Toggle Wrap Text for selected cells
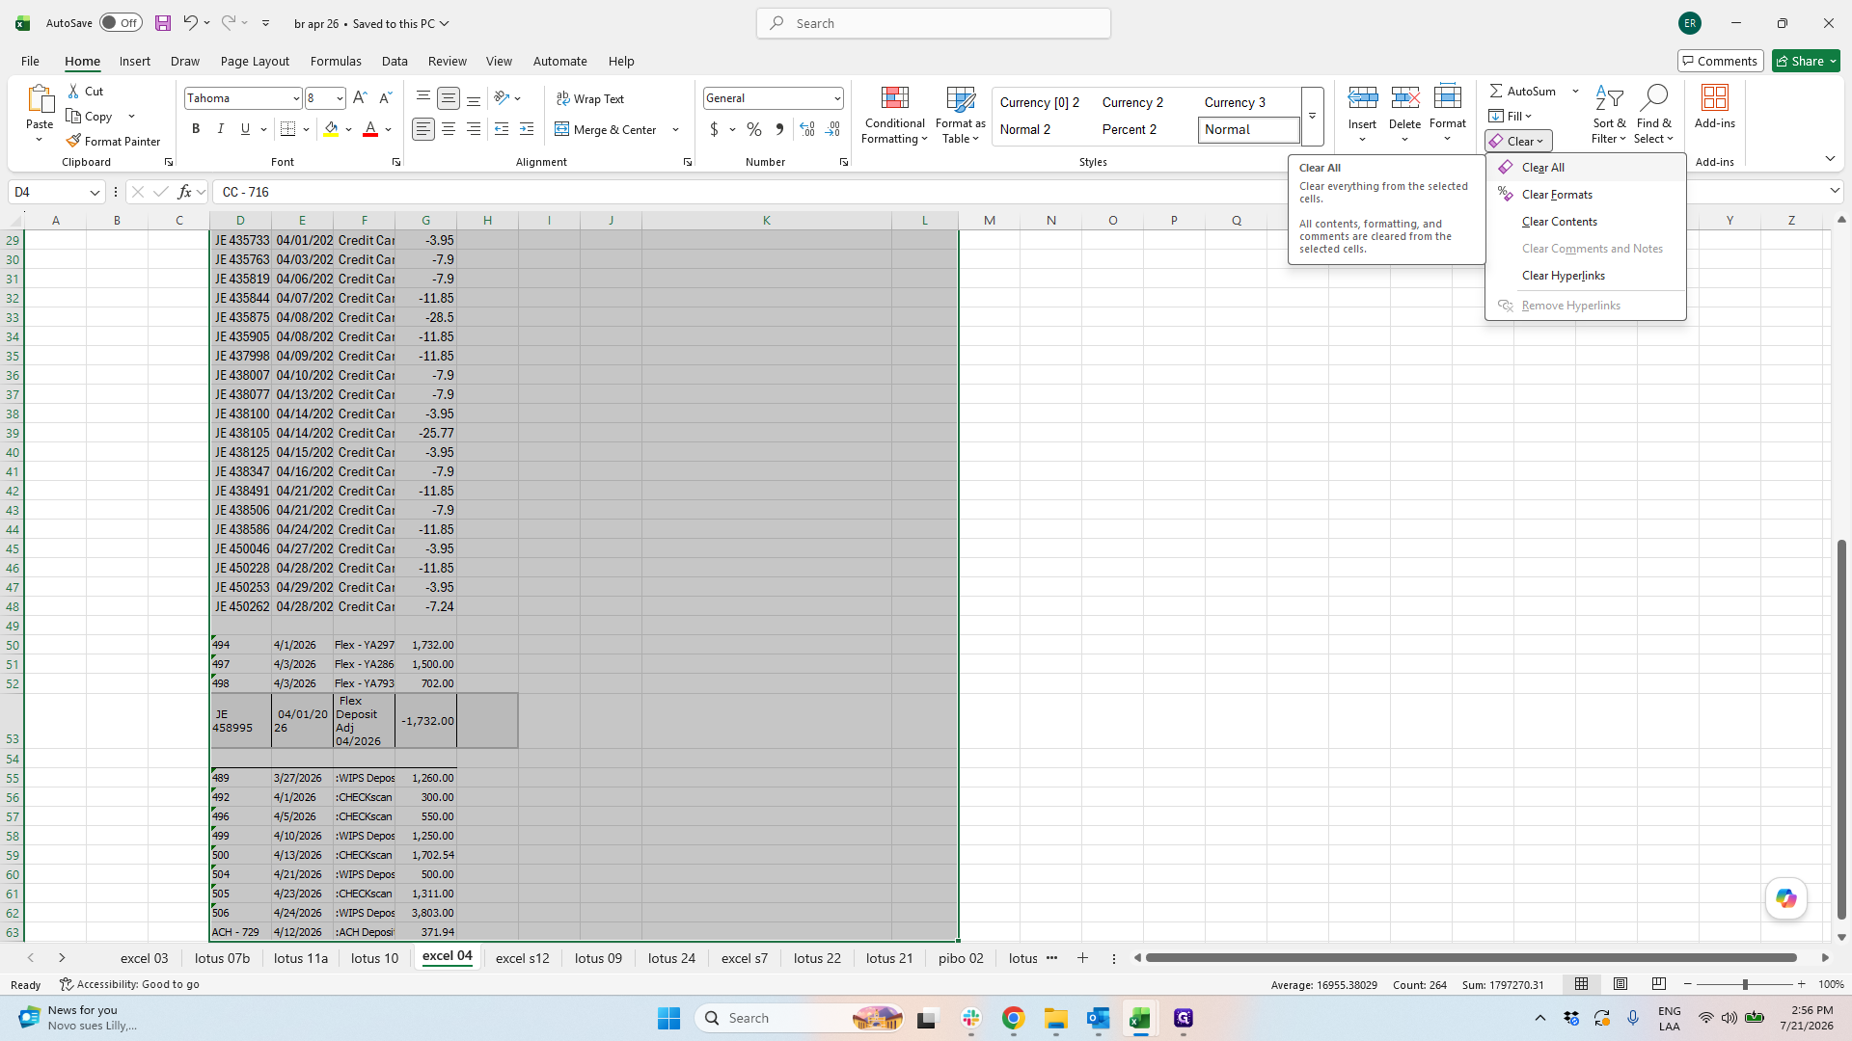 (590, 99)
